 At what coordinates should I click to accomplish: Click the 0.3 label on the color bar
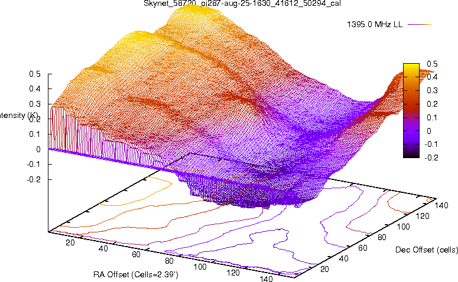432,90
